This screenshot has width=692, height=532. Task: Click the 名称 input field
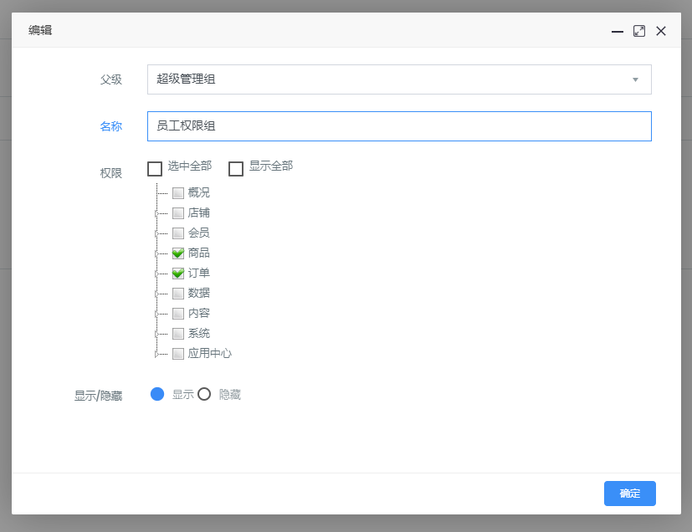point(399,126)
